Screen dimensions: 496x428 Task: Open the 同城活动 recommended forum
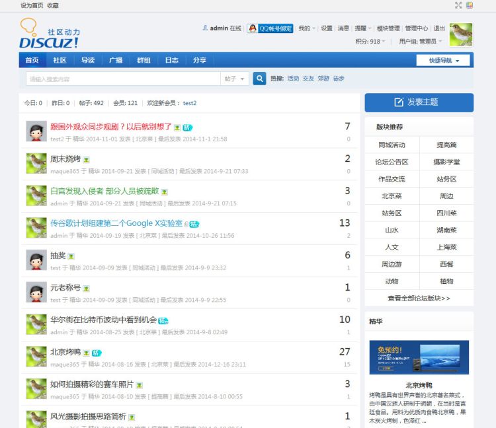(x=392, y=145)
